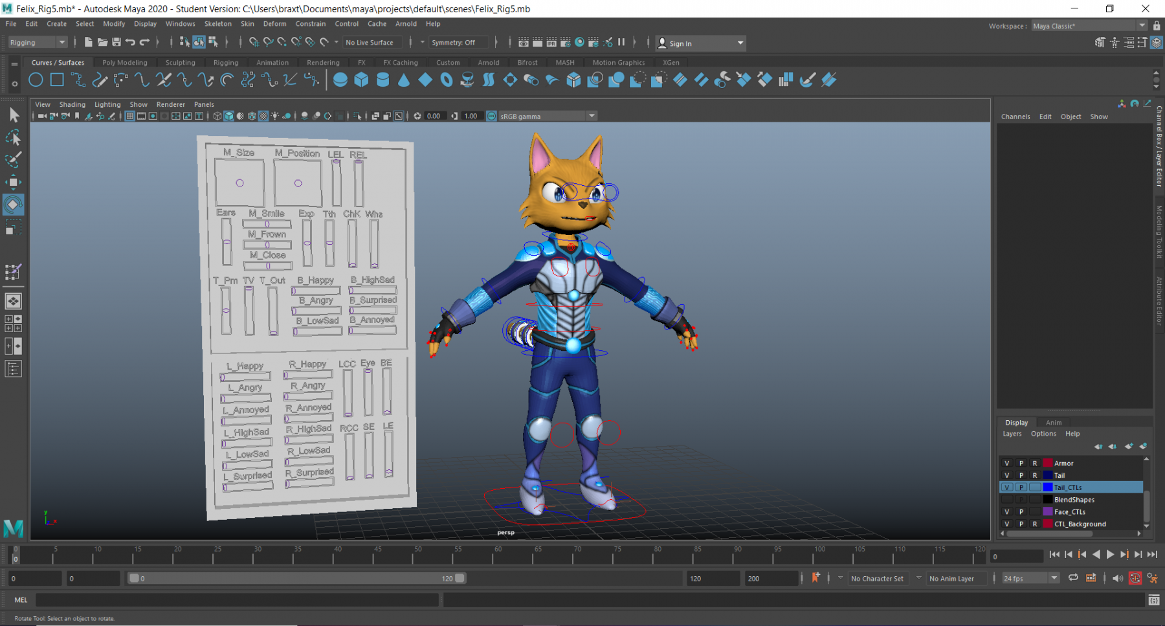The width and height of the screenshot is (1165, 626).
Task: Activate the Select tool arrow in the toolbox
Action: click(x=14, y=115)
